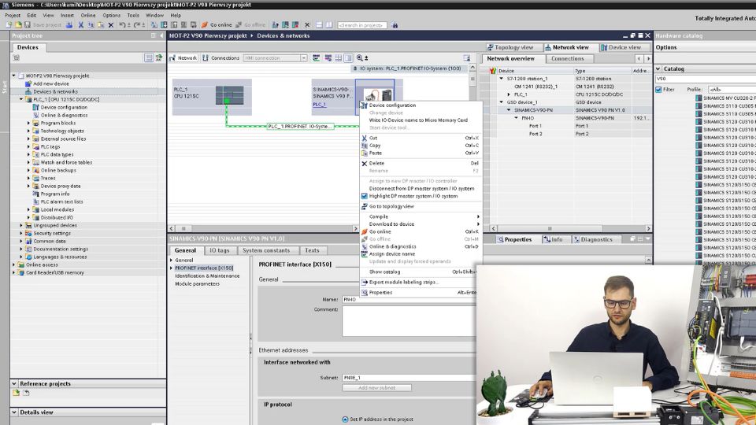Collapse the MOT-P2 V90 Pierwszy projekt tree node
The width and height of the screenshot is (756, 425).
coord(14,76)
